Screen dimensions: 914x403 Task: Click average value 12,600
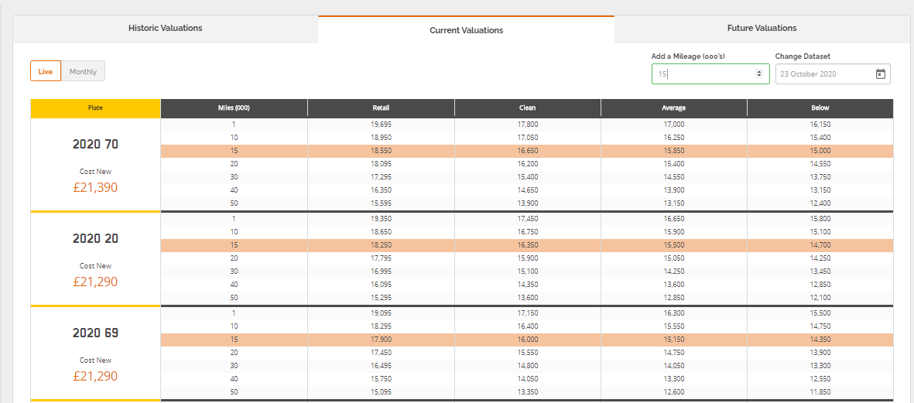coord(674,392)
